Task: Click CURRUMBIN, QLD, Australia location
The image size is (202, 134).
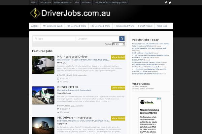Action: [71, 106]
